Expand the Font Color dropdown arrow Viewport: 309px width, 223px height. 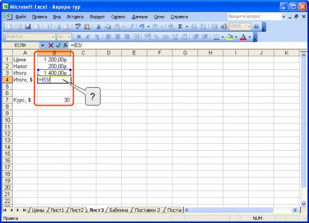tap(250, 37)
